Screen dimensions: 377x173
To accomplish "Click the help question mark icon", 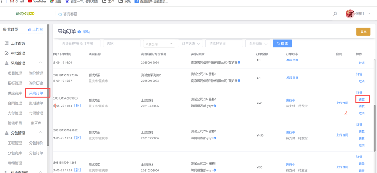I will coord(79,32).
